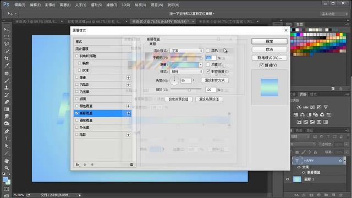Toggle the 反轉 (Reverse) gradient checkbox
The image size is (352, 198).
coord(208,64)
